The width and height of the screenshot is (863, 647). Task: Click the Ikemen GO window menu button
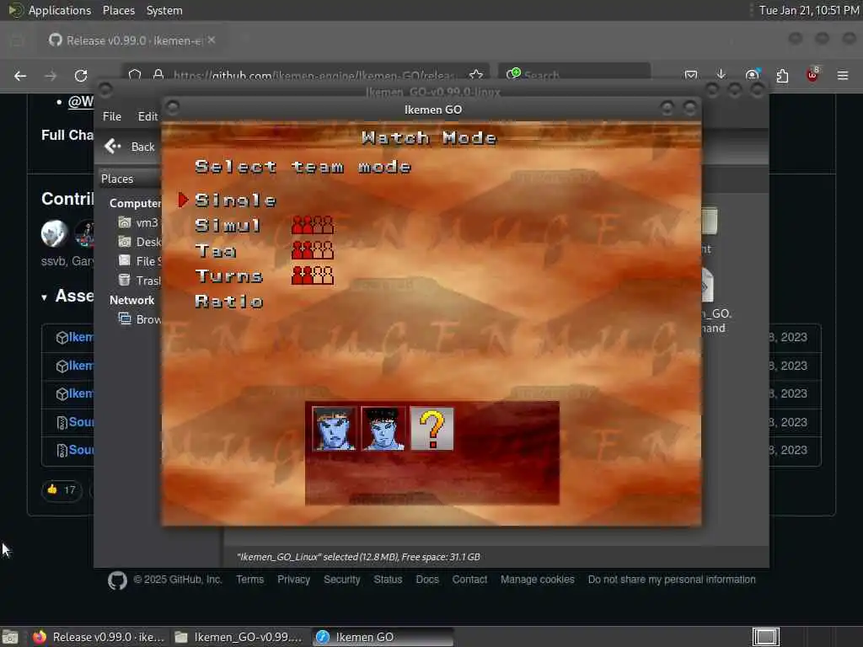click(172, 107)
